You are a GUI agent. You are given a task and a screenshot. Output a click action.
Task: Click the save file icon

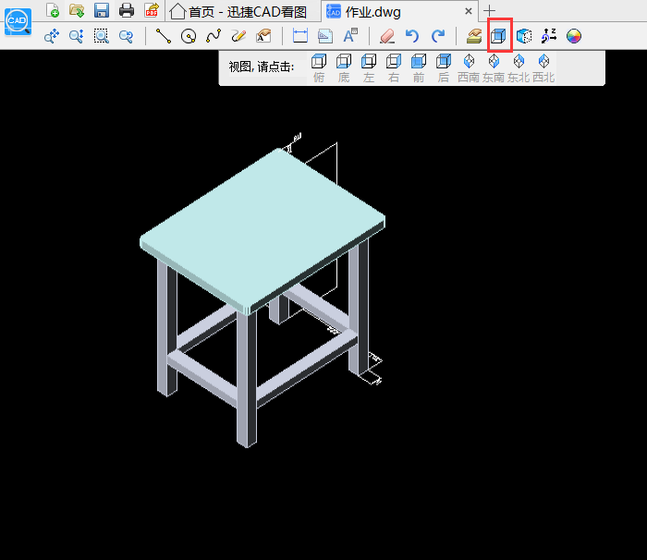[x=102, y=11]
